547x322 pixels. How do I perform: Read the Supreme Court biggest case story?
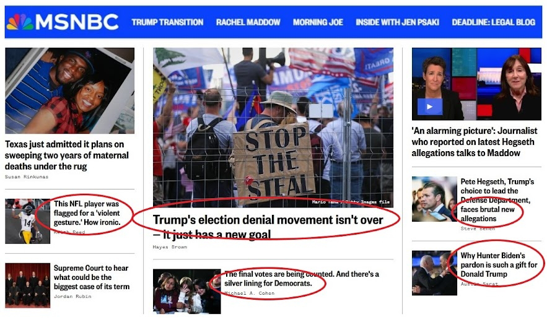(x=92, y=277)
